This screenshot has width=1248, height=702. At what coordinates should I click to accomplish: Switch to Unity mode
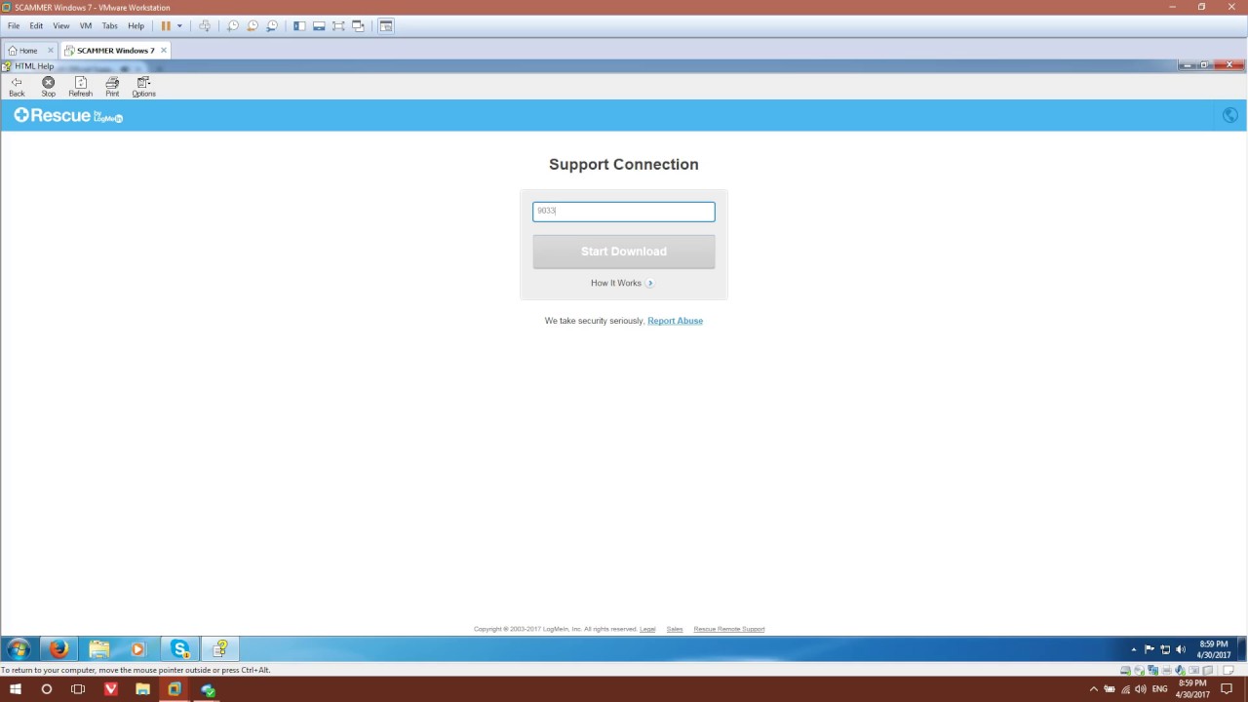tap(358, 25)
